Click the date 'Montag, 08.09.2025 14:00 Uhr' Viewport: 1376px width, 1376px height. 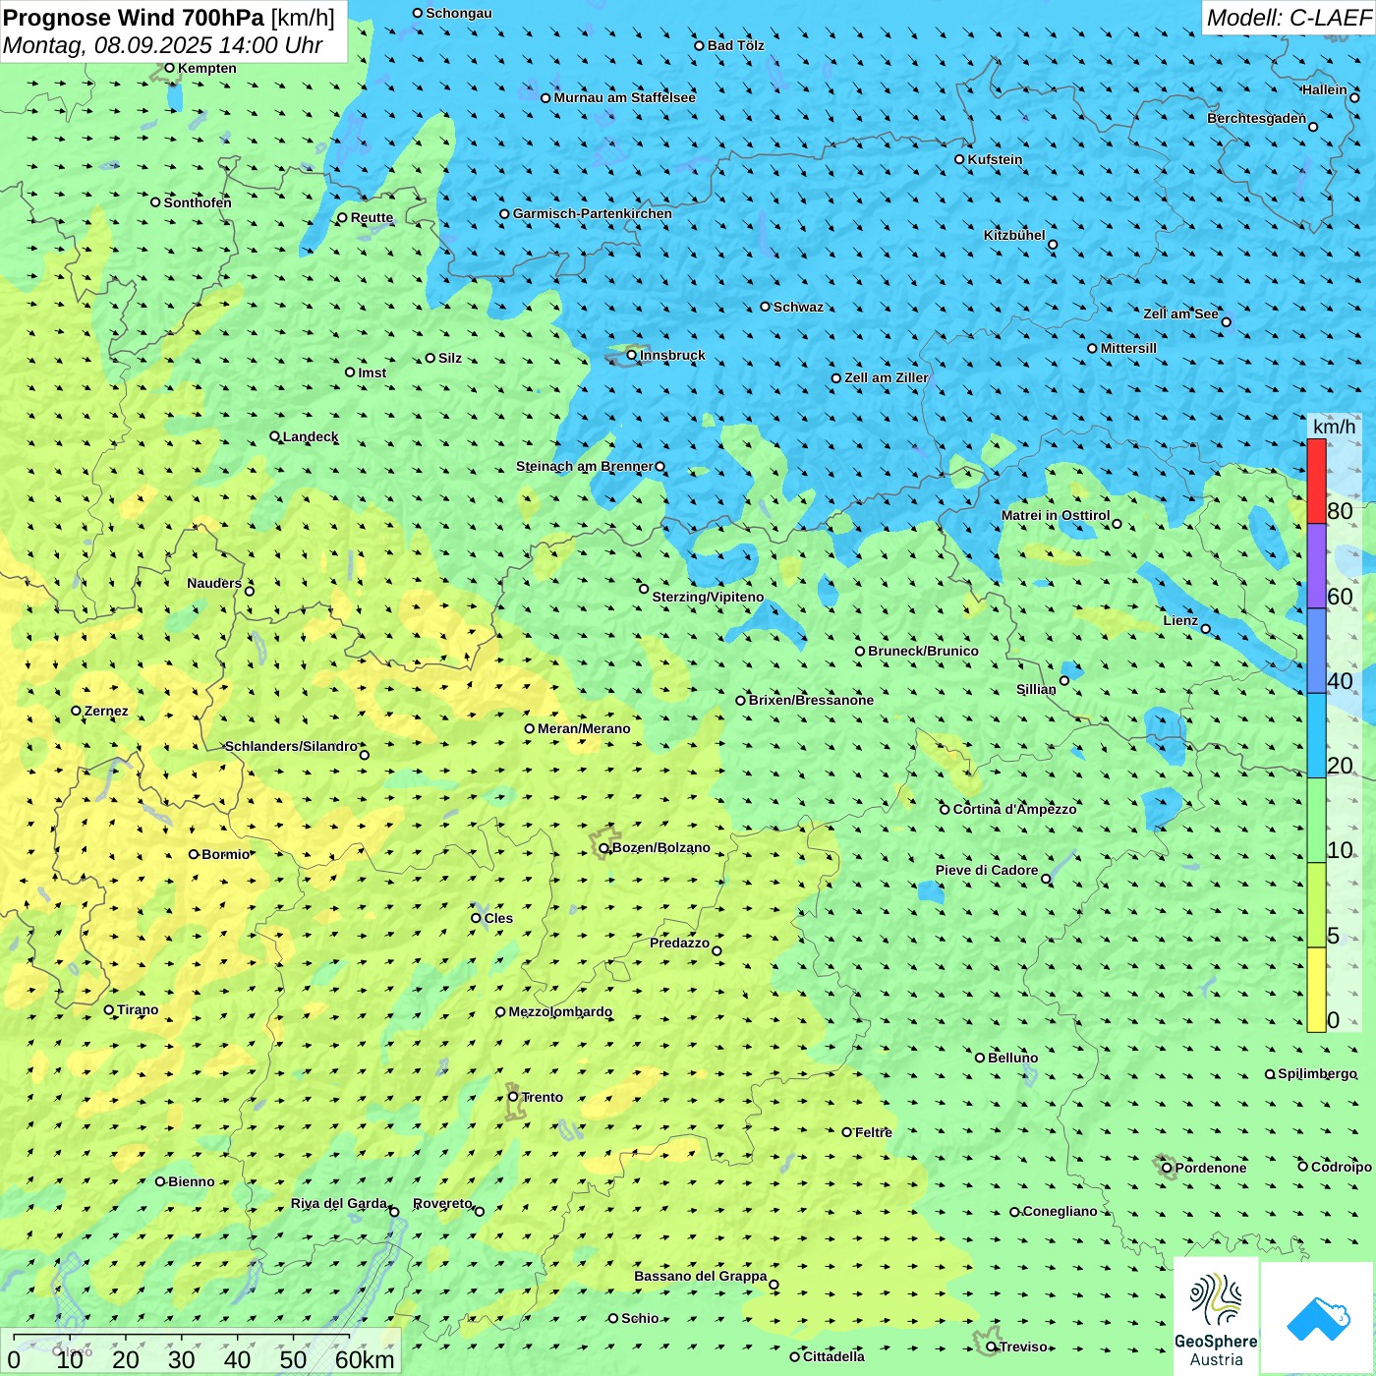point(163,45)
